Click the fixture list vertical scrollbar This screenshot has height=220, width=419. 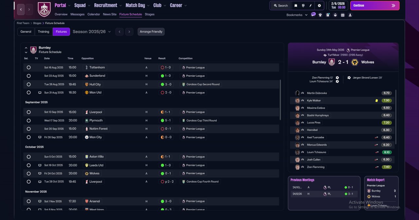[x=280, y=100]
